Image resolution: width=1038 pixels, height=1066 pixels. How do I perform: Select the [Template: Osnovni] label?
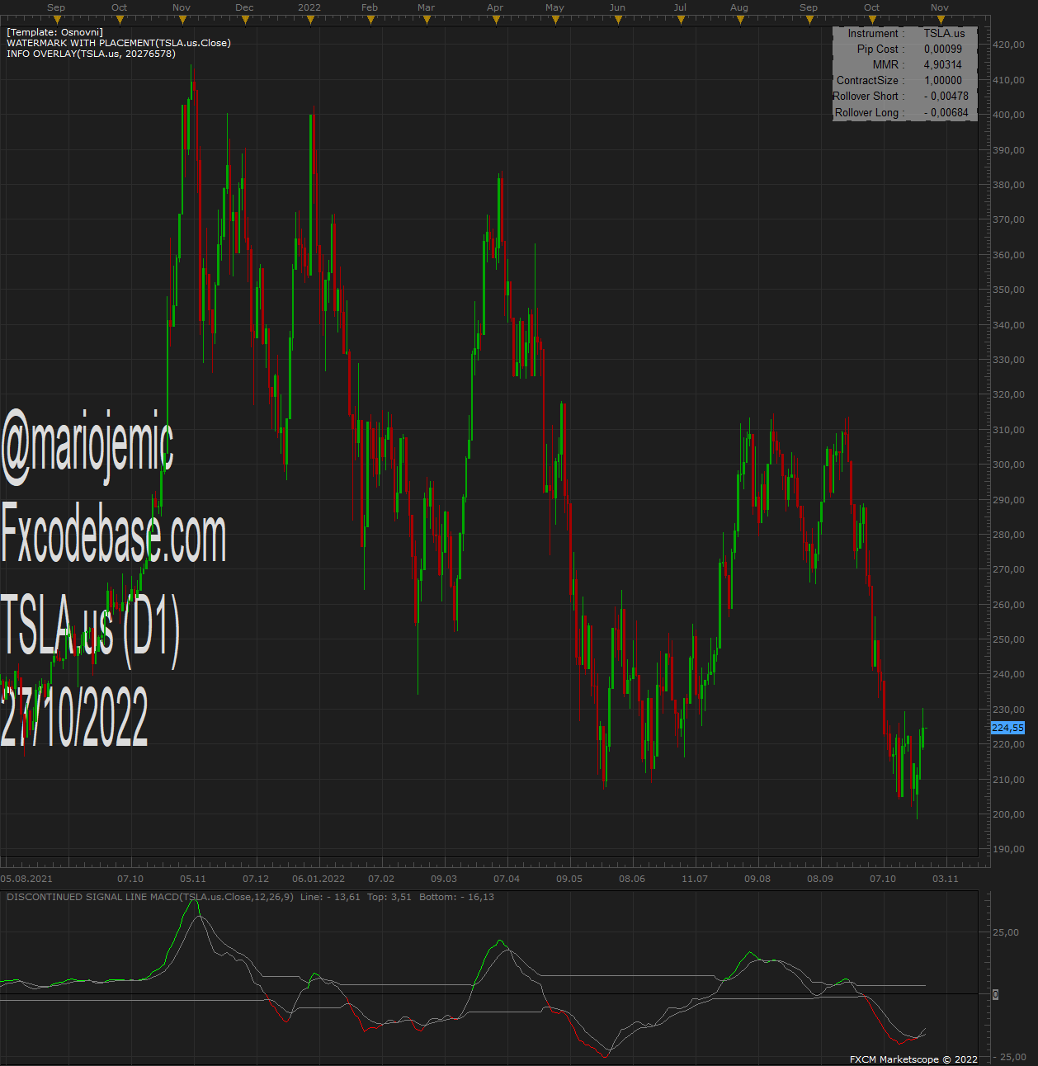(54, 32)
